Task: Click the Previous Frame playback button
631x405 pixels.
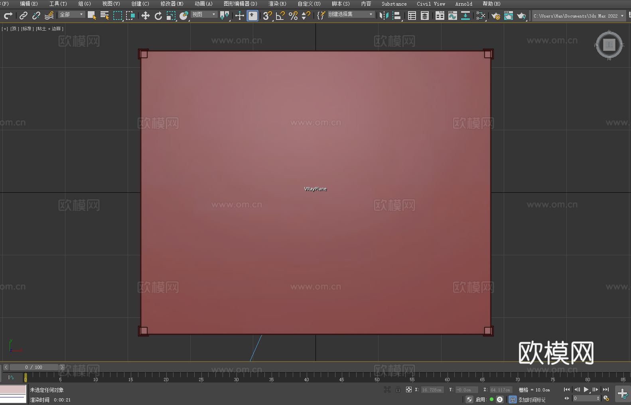Action: click(x=577, y=389)
